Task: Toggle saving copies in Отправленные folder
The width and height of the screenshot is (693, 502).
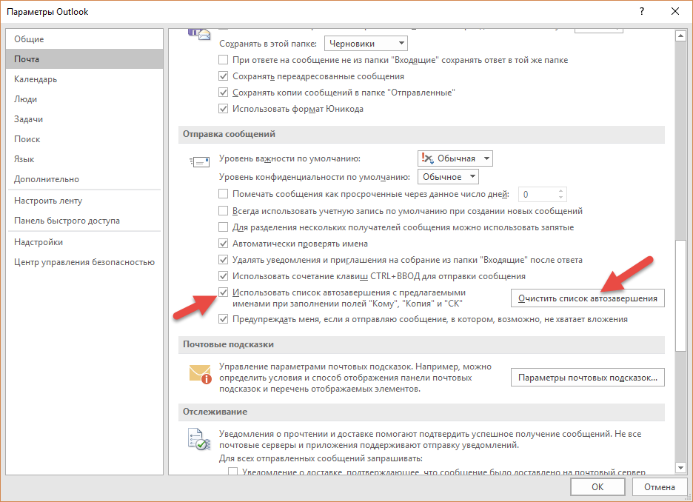Action: (223, 93)
